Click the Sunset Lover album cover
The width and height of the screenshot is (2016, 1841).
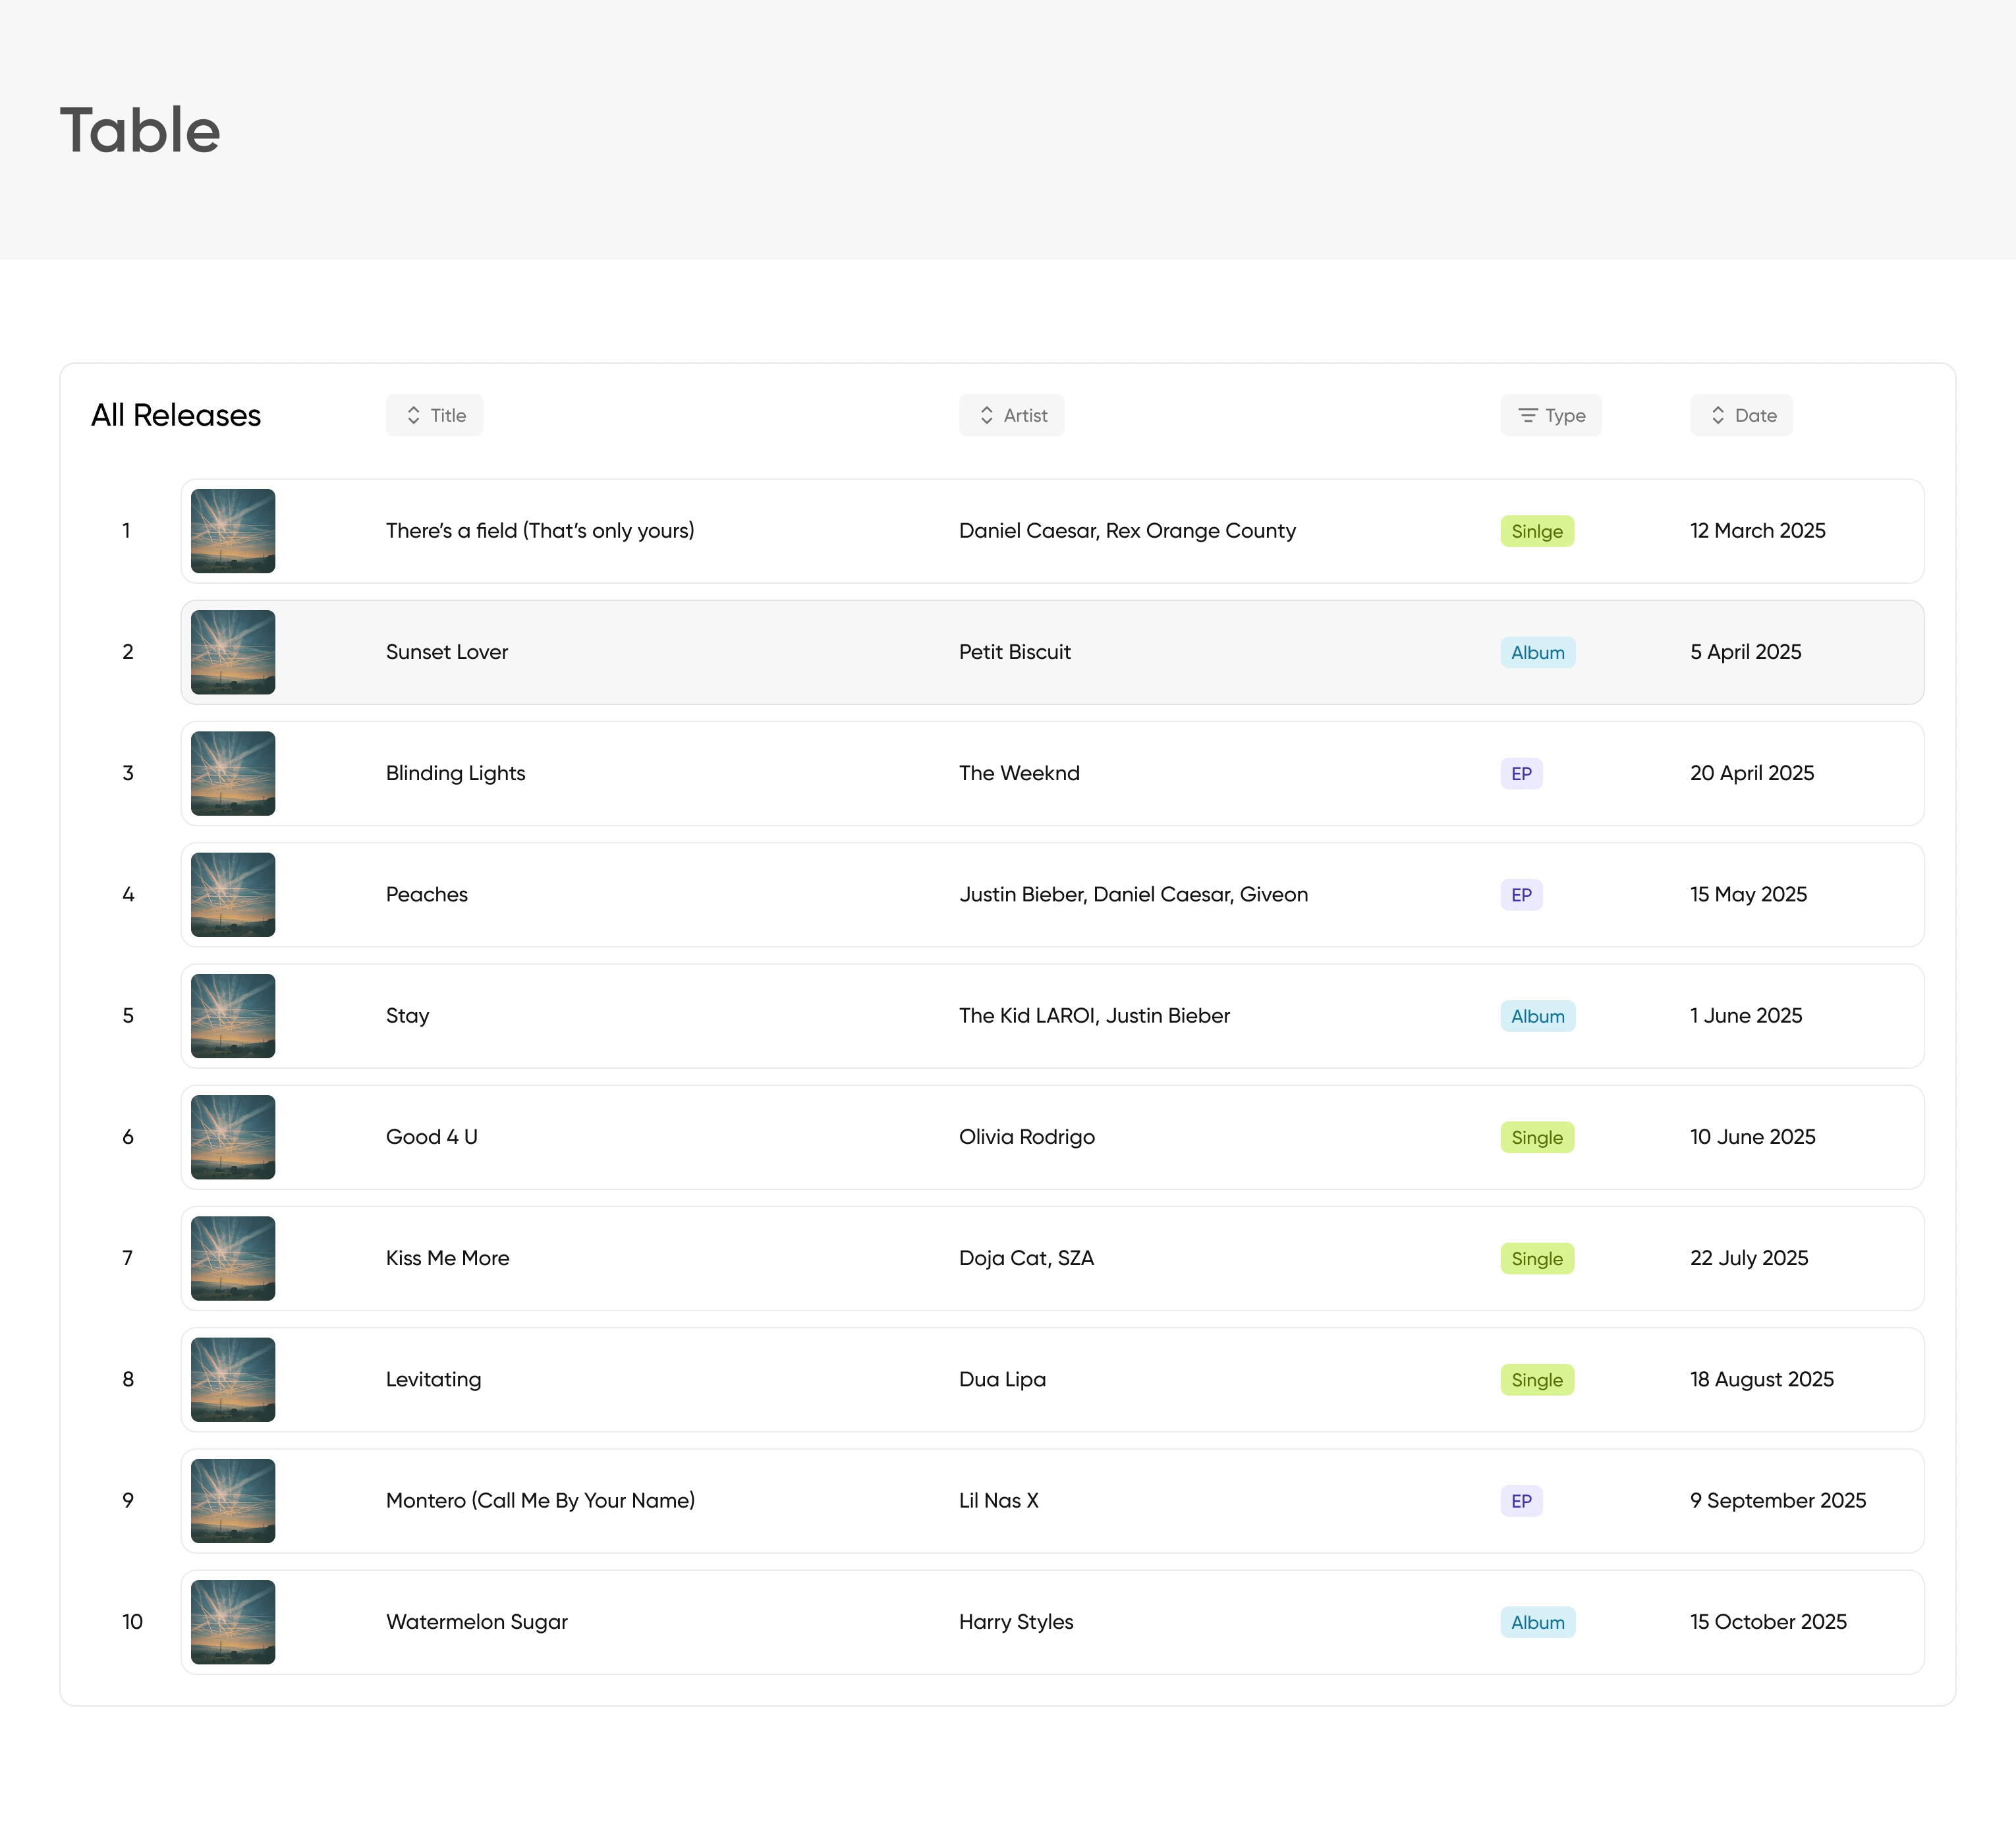pos(233,652)
